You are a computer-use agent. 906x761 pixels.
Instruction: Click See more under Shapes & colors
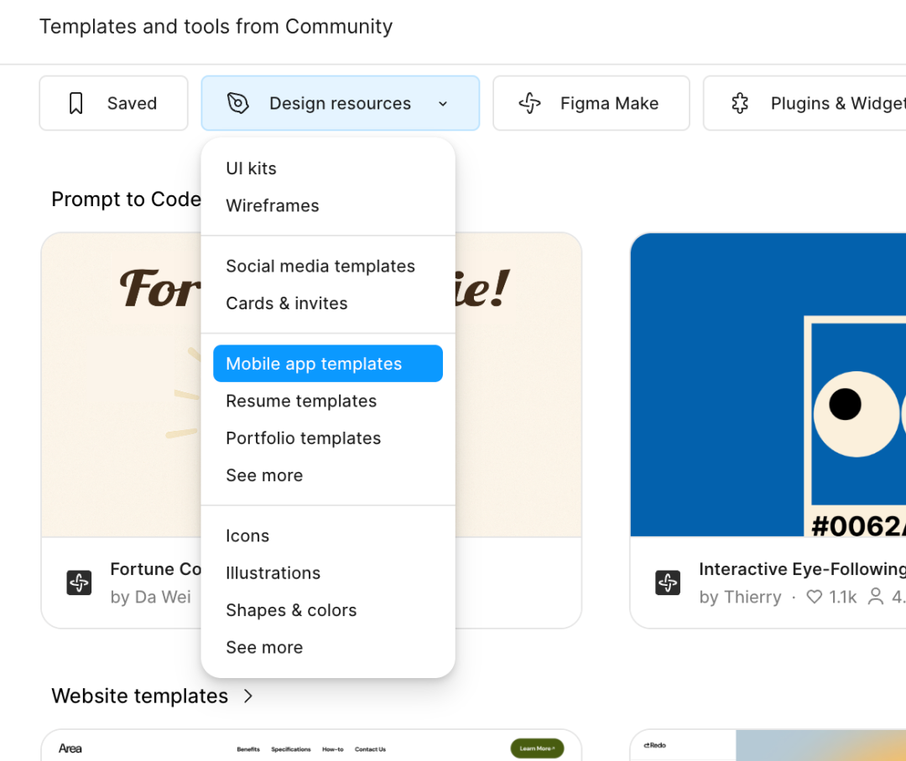click(328, 647)
